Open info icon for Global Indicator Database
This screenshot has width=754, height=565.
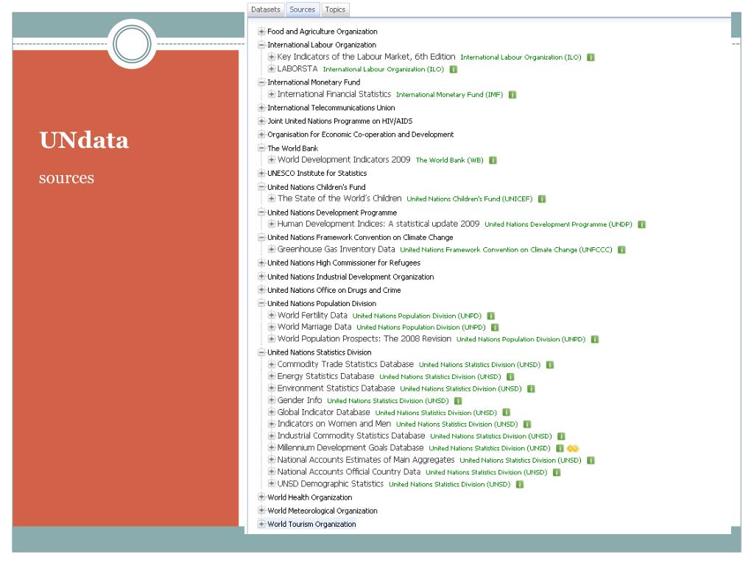(x=506, y=412)
